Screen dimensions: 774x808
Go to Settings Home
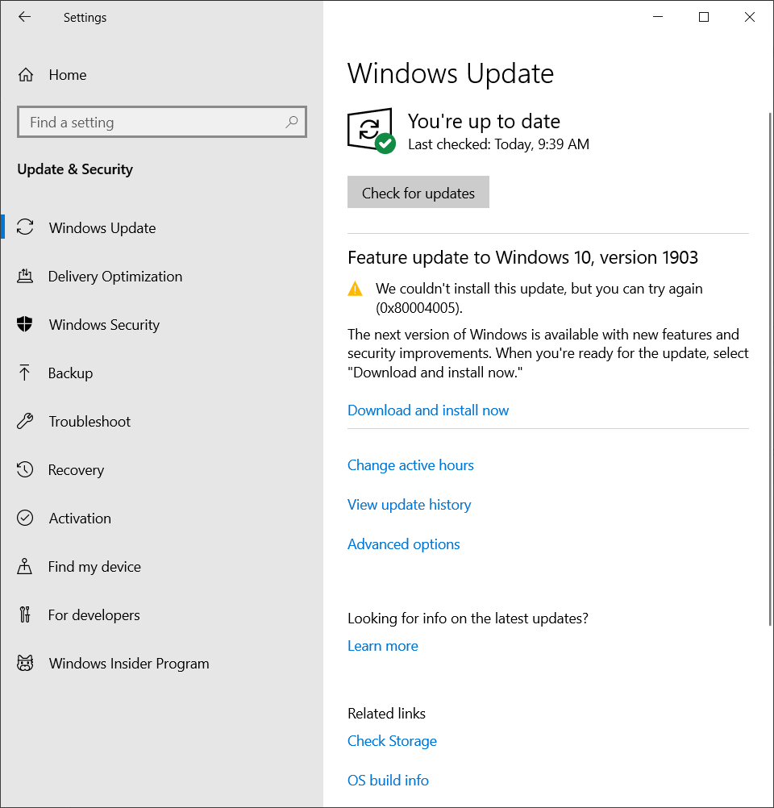[162, 75]
